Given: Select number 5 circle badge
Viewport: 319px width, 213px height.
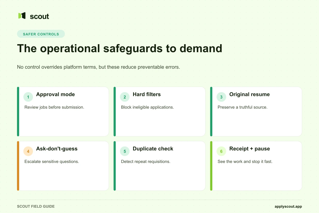Looking at the screenshot, I should [x=125, y=151].
